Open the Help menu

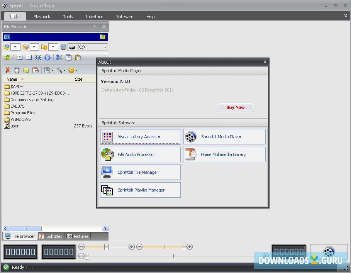[151, 17]
